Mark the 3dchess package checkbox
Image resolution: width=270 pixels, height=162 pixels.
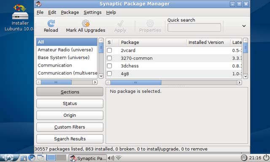click(109, 66)
